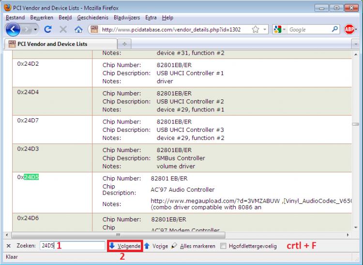Click the PCI site favicon in address bar

(x=94, y=29)
